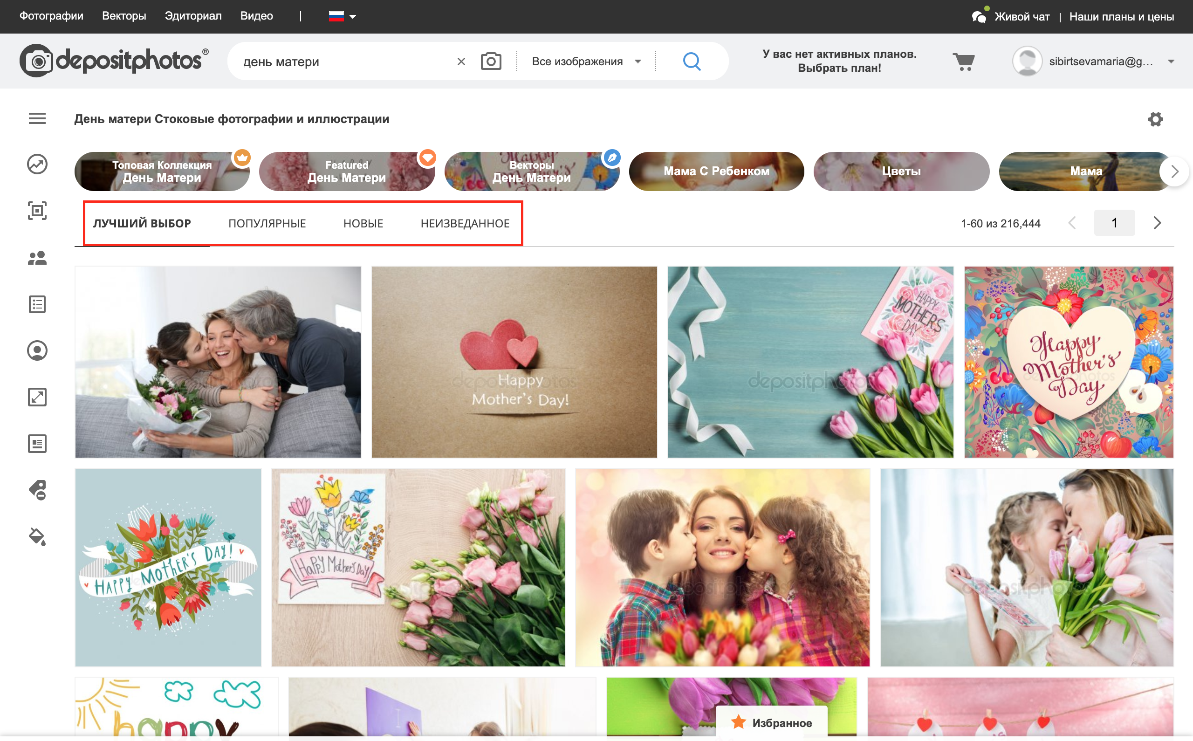Open the hamburger filters menu

point(37,118)
